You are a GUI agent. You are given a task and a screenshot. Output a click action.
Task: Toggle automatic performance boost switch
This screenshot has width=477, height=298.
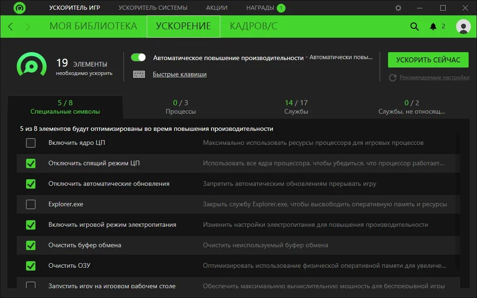click(x=138, y=57)
